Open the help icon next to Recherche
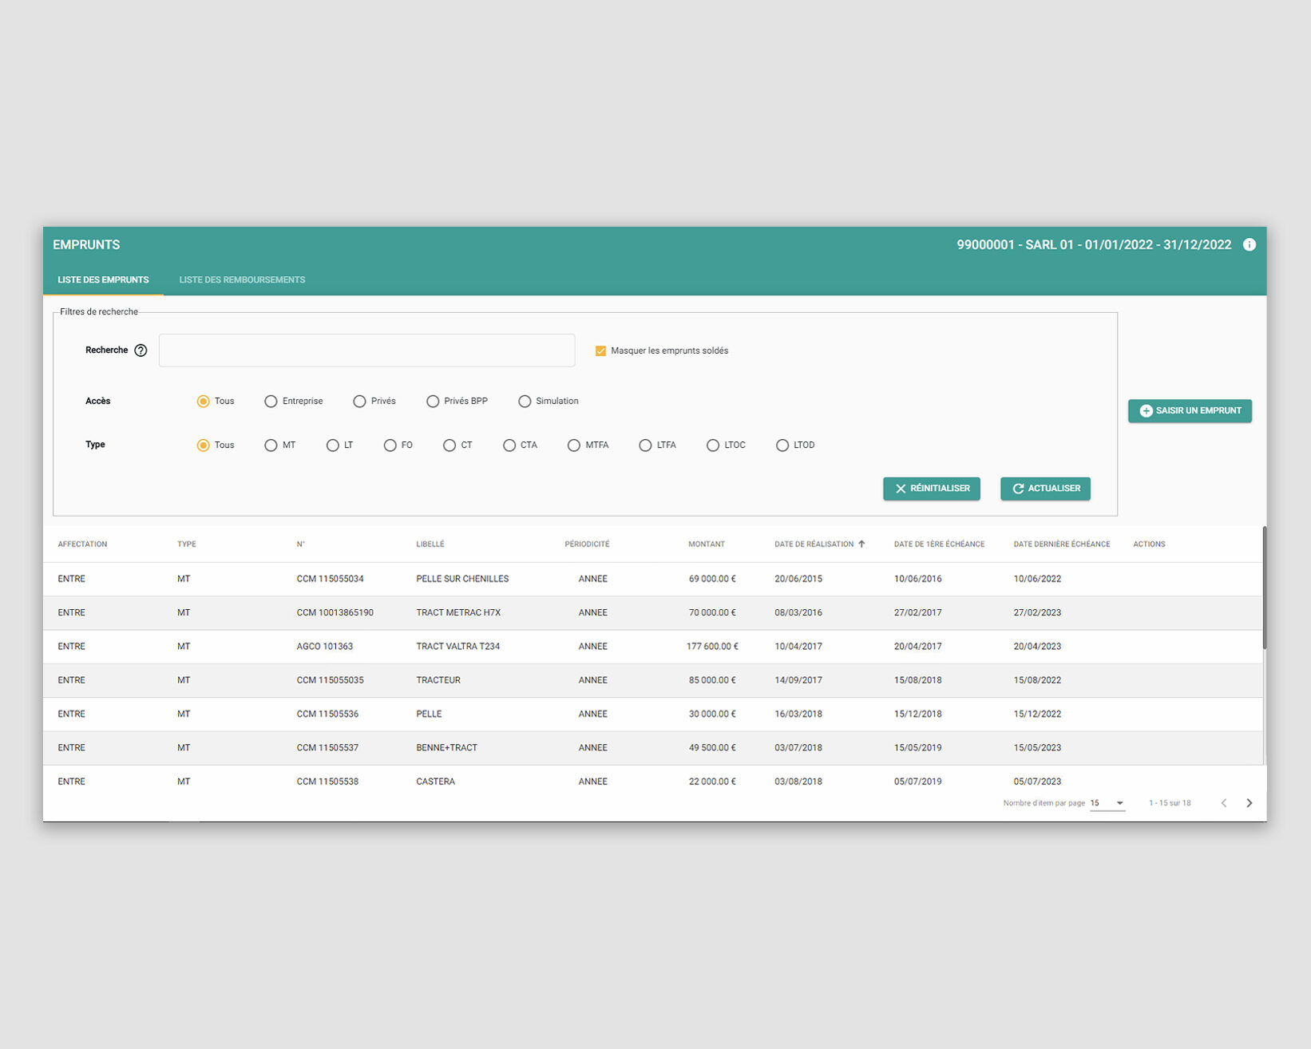Screen dimensions: 1311x1049 142,350
